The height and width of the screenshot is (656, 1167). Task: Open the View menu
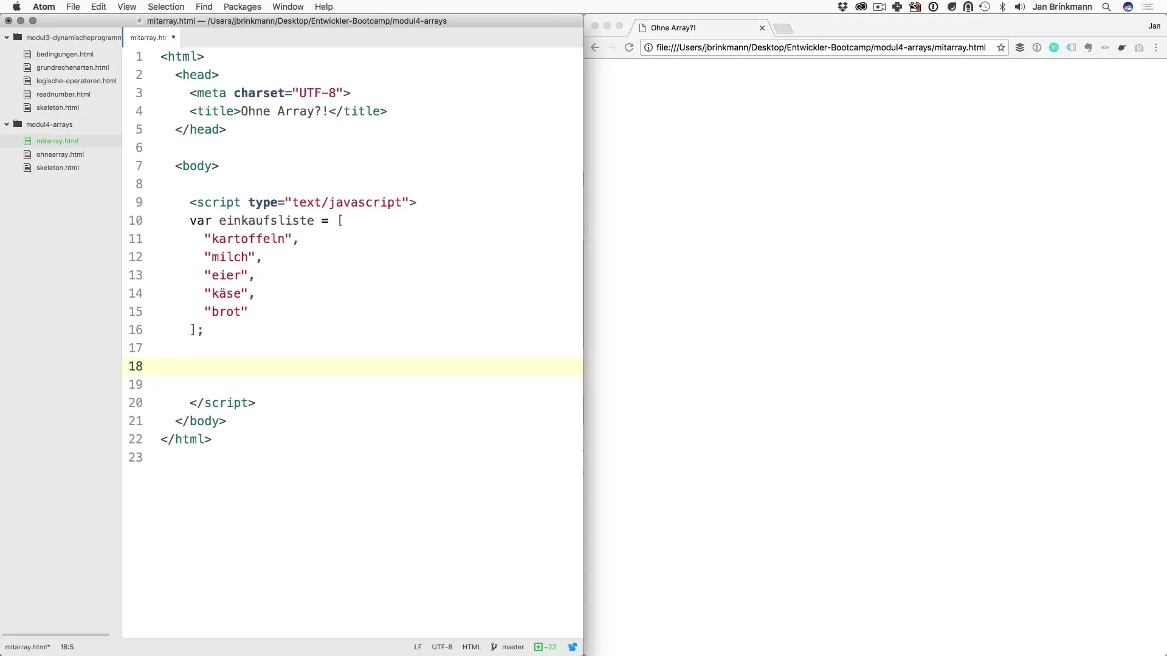click(126, 7)
